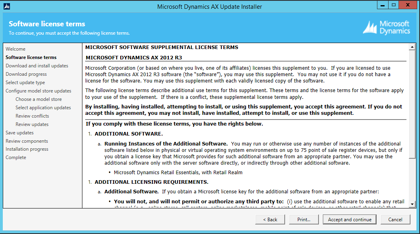Select Configure model store updates step
Screen dimensions: 420x234
click(38, 91)
